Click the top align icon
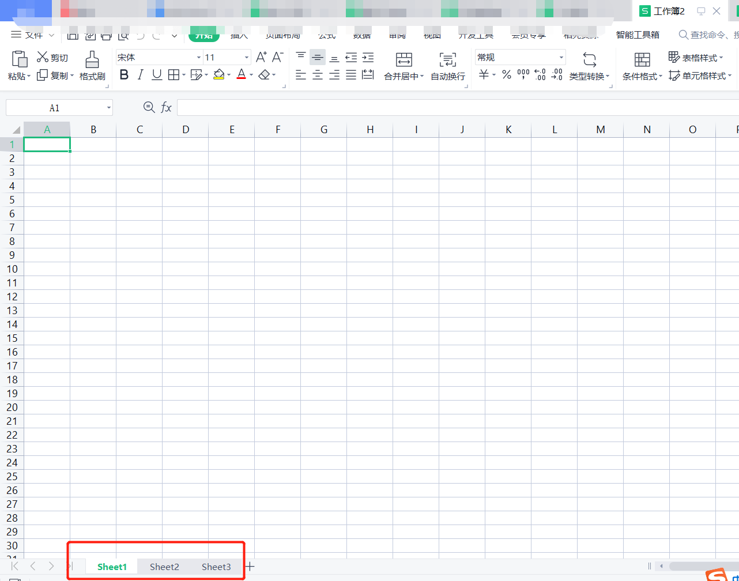The image size is (739, 581). tap(301, 57)
